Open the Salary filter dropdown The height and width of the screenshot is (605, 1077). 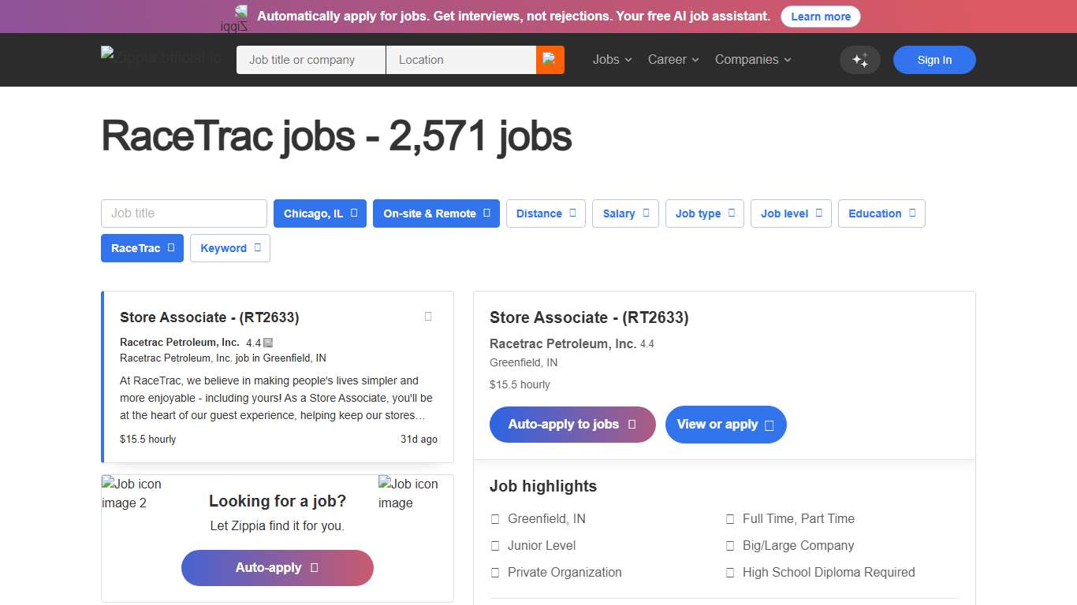click(625, 213)
